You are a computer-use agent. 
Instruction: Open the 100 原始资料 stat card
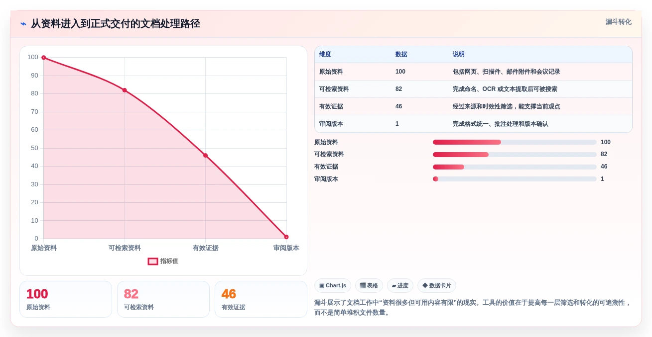[66, 299]
